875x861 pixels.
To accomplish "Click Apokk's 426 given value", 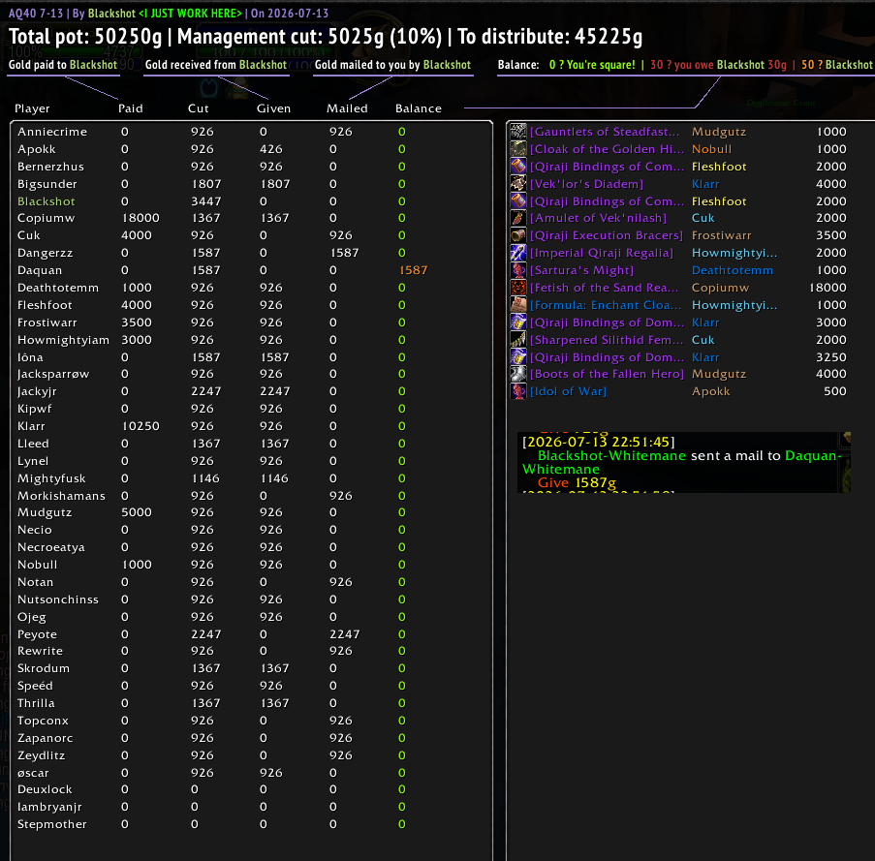I will tap(271, 149).
